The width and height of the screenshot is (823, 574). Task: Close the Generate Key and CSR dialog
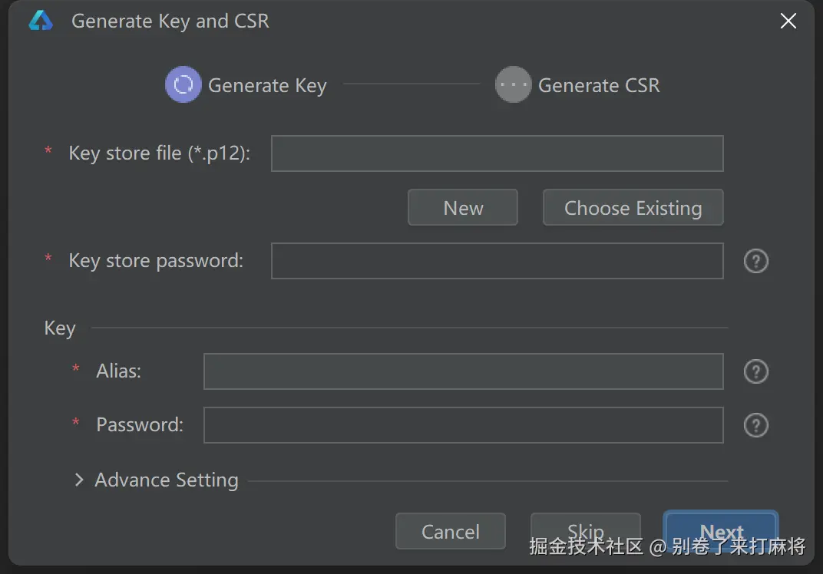click(788, 21)
